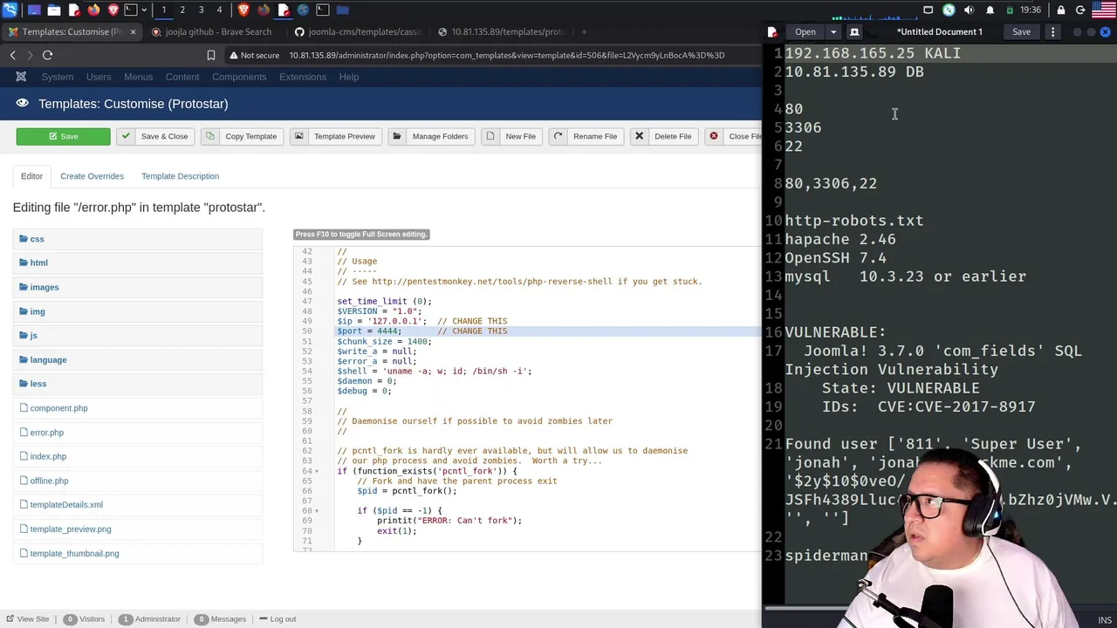This screenshot has height=628, width=1117.
Task: Launch Firefox from the top panel launcher
Action: [93, 10]
